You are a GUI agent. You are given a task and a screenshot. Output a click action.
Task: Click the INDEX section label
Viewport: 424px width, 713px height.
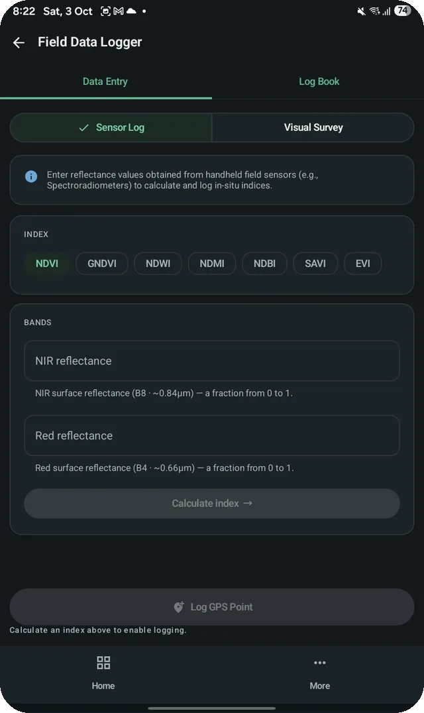[36, 234]
